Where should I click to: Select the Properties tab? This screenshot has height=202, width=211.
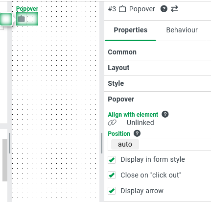click(x=131, y=30)
